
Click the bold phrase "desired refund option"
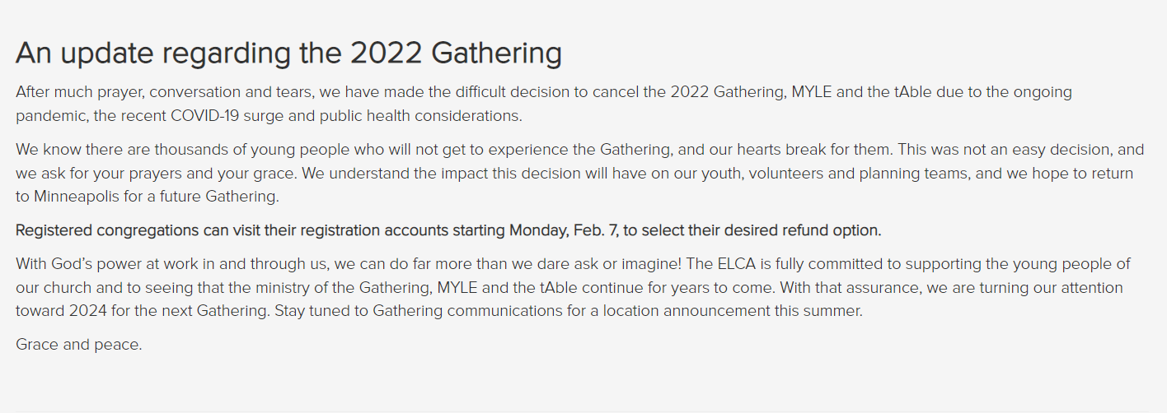click(x=808, y=230)
